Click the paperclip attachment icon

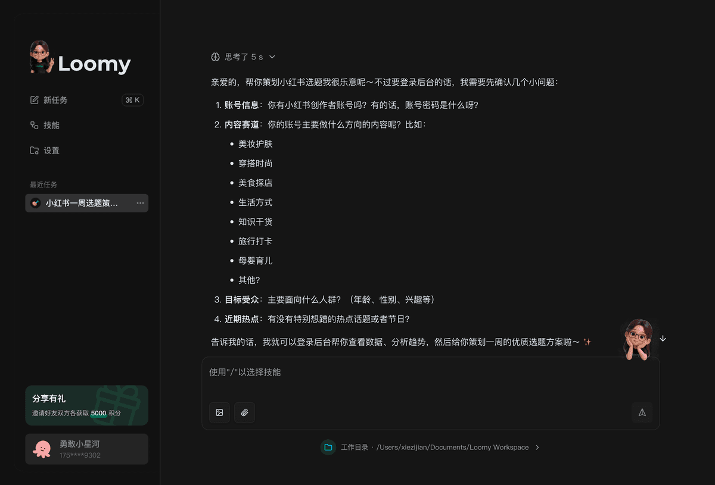[x=244, y=412]
